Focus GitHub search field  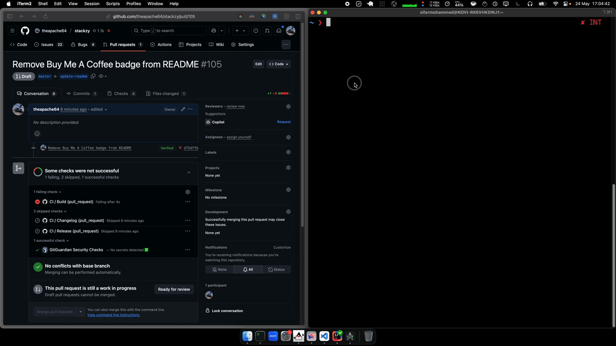point(169,31)
